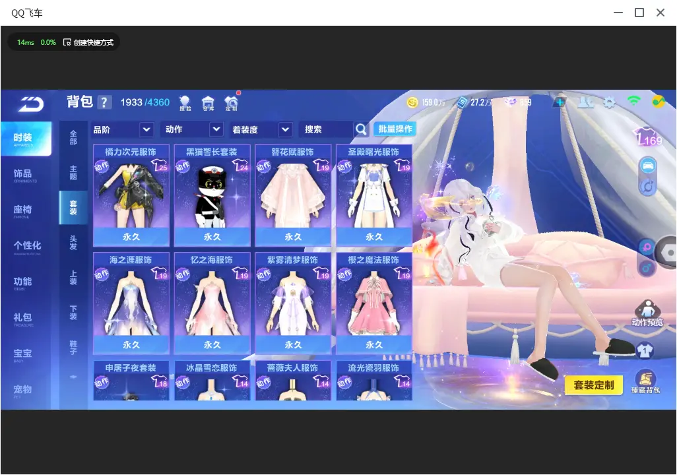Select the male gender icon
677x475 pixels.
647,269
